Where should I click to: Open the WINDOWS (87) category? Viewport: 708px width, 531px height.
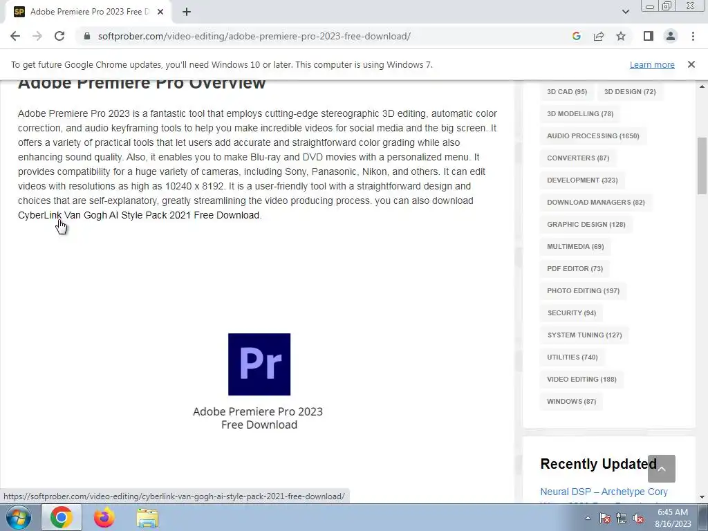pos(571,402)
